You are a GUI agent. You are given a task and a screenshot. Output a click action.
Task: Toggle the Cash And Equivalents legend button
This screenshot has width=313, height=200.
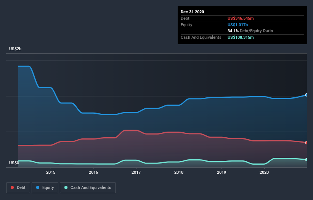pos(88,188)
